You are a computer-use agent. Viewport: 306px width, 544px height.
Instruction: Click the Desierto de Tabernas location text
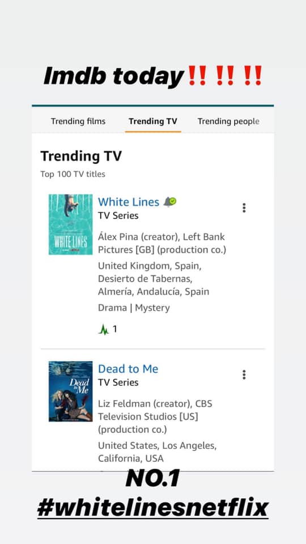pos(145,279)
